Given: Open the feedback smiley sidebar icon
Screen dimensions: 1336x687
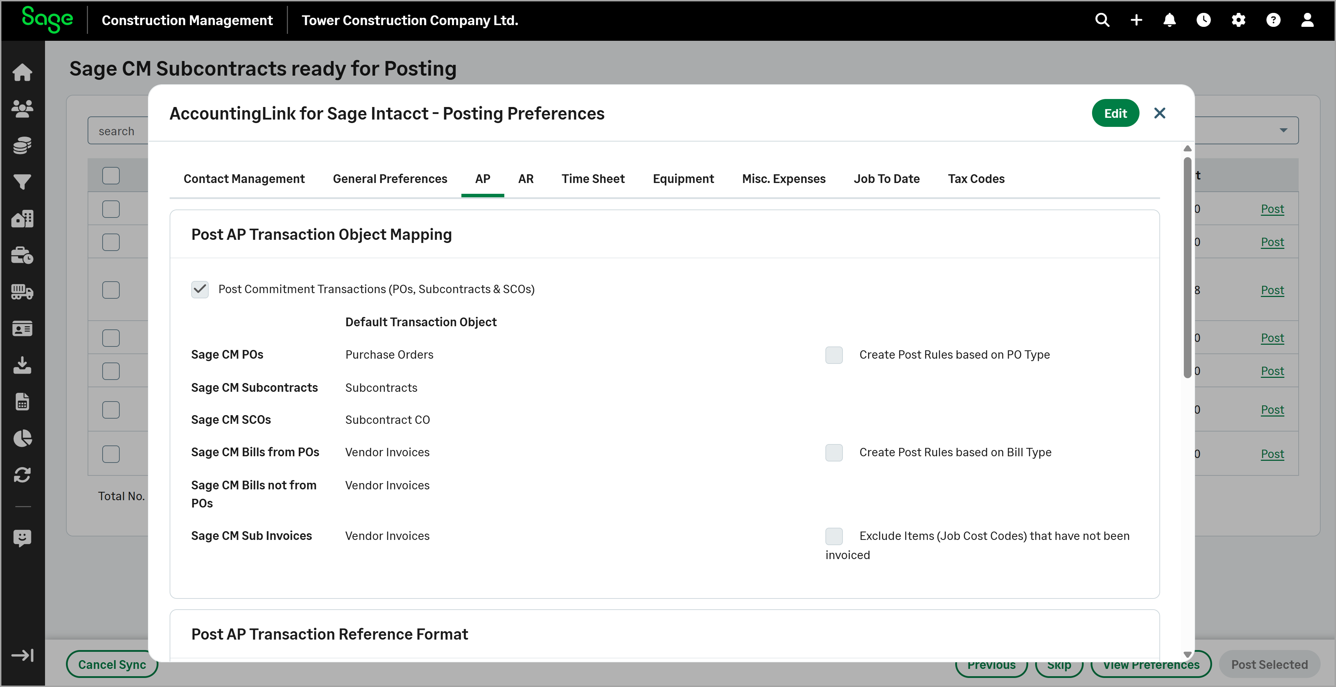Looking at the screenshot, I should [x=22, y=538].
